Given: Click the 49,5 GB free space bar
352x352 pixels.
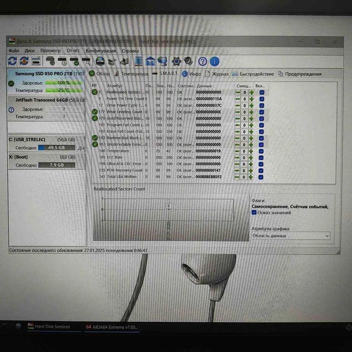Looking at the screenshot, I should pos(56,147).
